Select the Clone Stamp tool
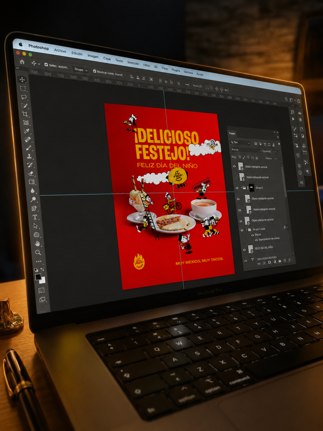The height and width of the screenshot is (431, 323). (29, 156)
